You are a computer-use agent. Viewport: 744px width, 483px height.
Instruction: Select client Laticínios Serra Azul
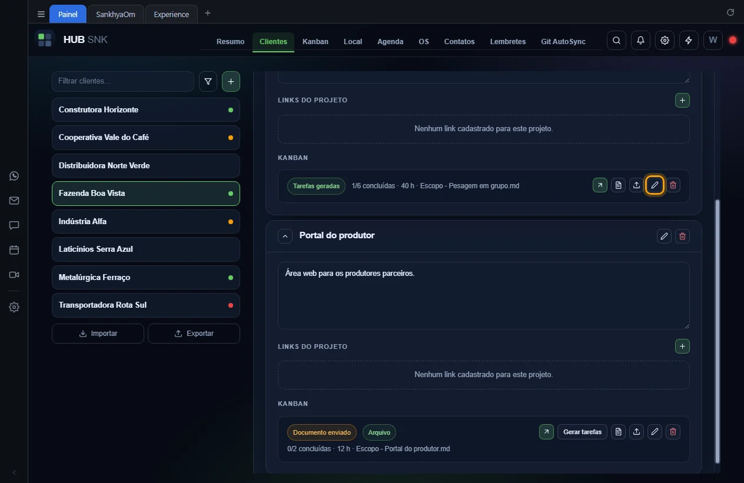point(146,249)
